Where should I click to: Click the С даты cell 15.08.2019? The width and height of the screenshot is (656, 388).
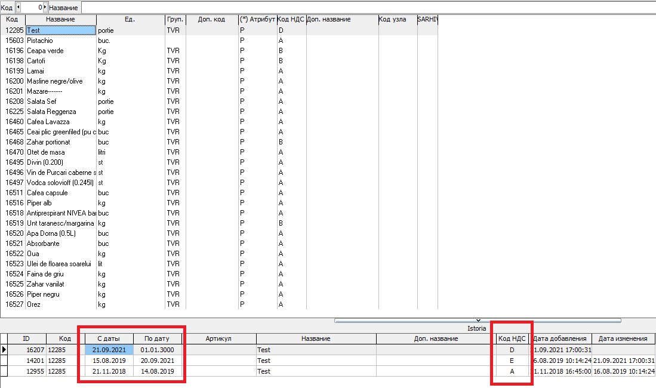coord(109,361)
